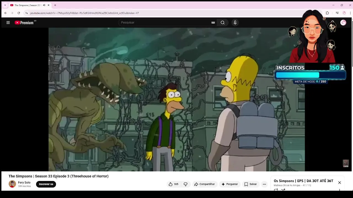Open browser profile avatar in toolbar
353x198 pixels.
coord(344,13)
